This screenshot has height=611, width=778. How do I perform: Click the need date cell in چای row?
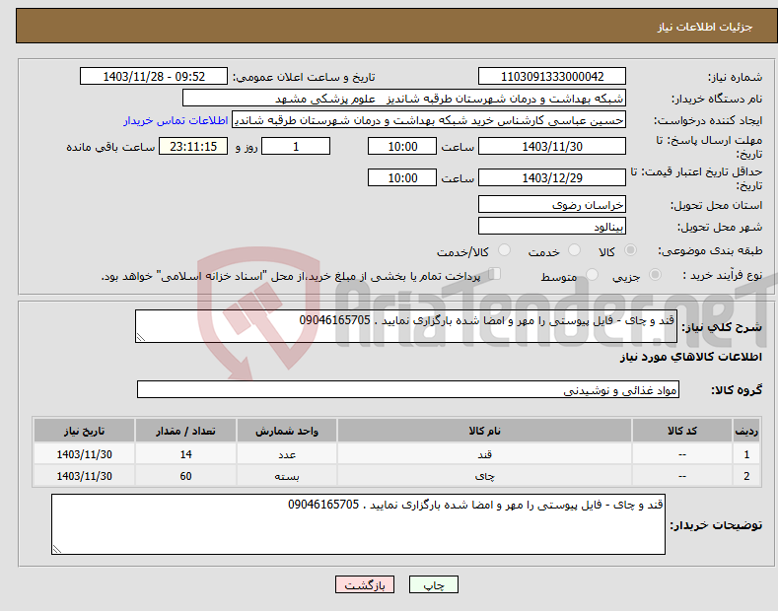click(85, 476)
